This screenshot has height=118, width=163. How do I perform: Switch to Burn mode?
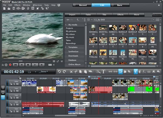point(120,5)
